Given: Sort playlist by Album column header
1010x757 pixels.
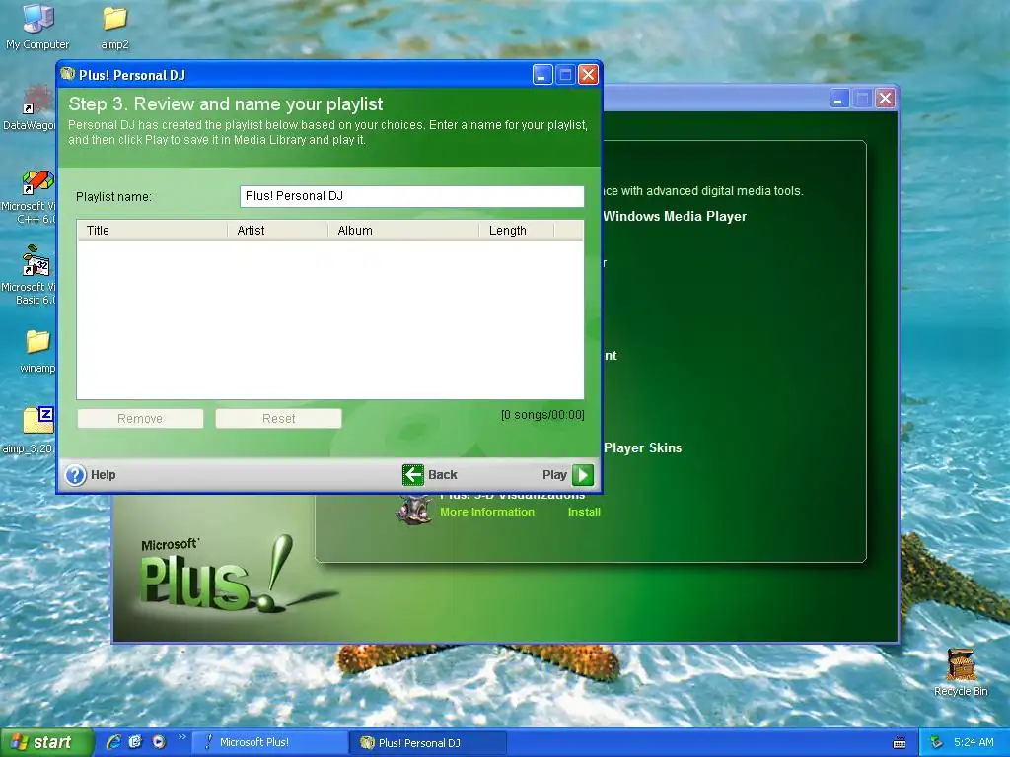Looking at the screenshot, I should pos(403,231).
